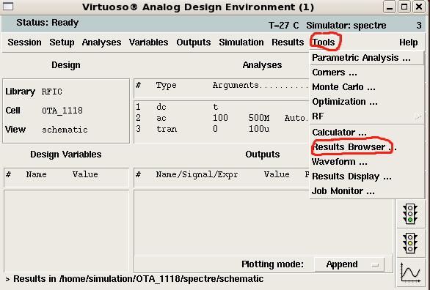Select the dc analysis row
Viewport: 430px width, 290px height.
click(222, 107)
